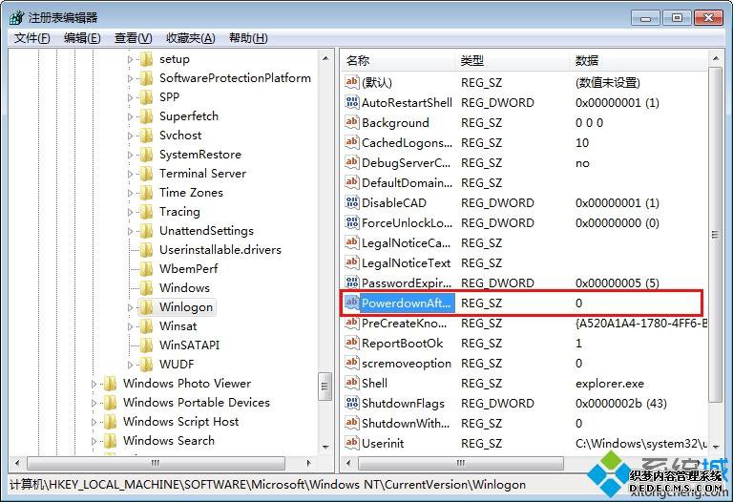Click the Winsat folder icon
733x502 pixels.
coord(146,326)
